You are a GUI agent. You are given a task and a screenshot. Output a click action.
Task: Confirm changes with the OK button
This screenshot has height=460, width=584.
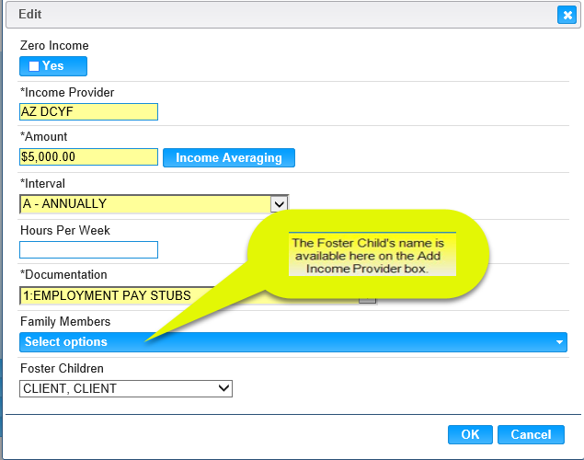(x=470, y=434)
